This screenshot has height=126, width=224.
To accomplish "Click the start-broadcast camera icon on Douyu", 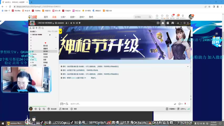I will [x=167, y=17].
